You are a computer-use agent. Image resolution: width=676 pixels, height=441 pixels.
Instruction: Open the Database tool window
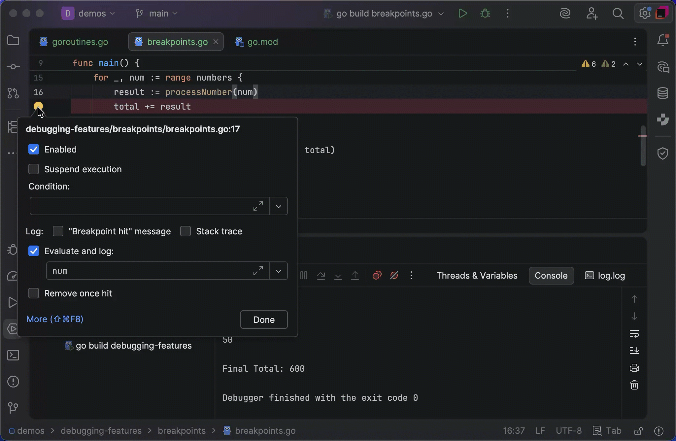[x=662, y=93]
